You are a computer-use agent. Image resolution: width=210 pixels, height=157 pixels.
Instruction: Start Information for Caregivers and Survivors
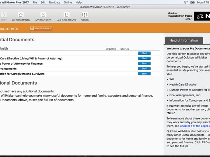coord(144,74)
